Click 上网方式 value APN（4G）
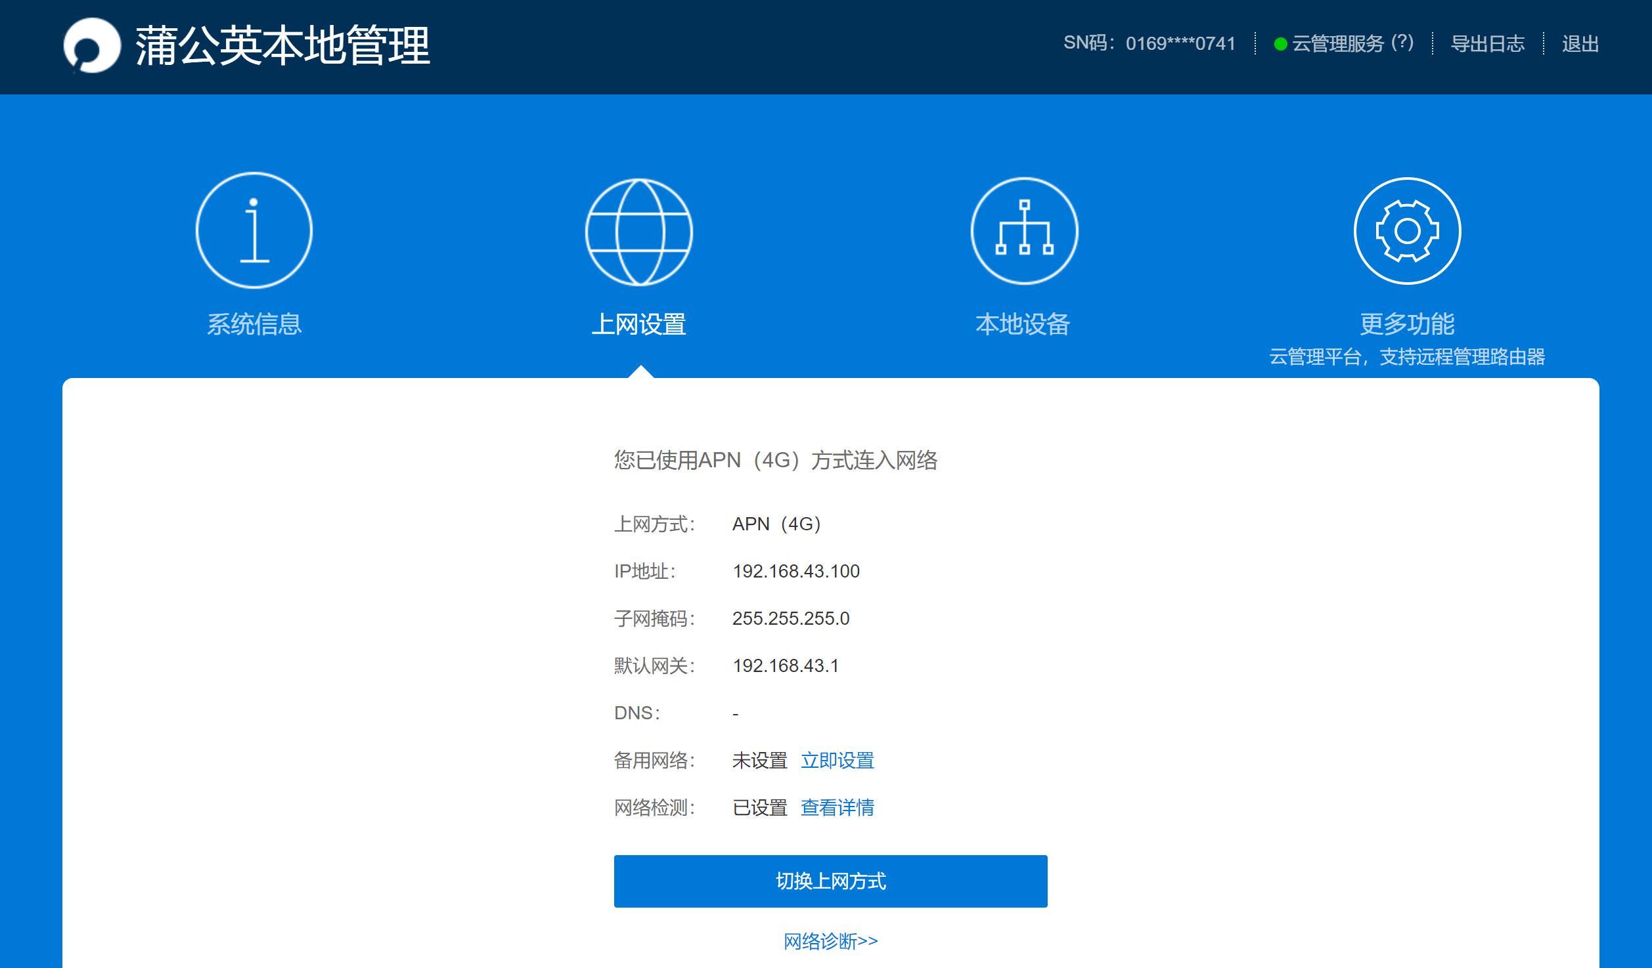The height and width of the screenshot is (968, 1652). click(x=777, y=524)
